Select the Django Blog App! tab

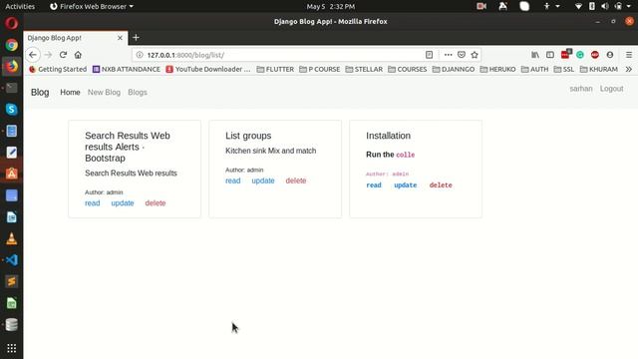pos(76,38)
